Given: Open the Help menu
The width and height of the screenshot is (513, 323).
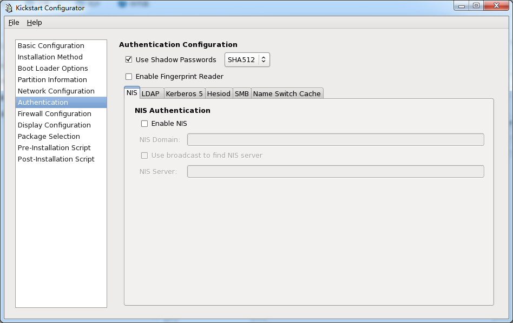Looking at the screenshot, I should point(34,23).
